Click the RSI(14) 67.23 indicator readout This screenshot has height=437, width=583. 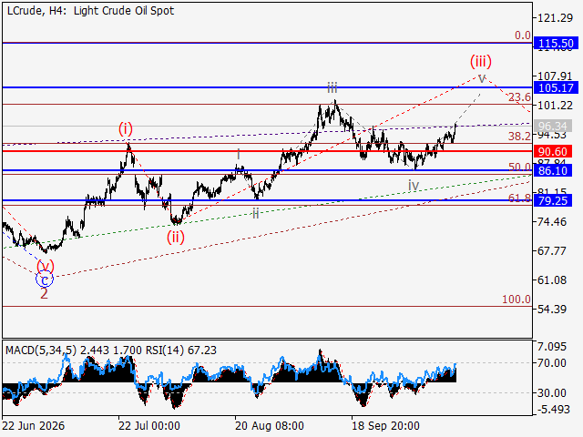click(181, 351)
